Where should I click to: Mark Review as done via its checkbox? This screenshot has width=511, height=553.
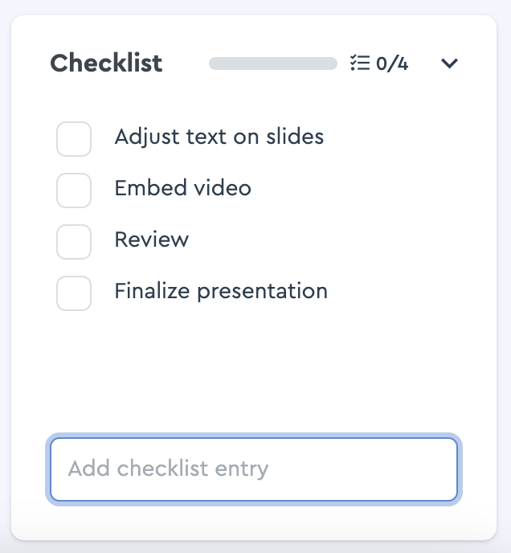click(x=74, y=242)
